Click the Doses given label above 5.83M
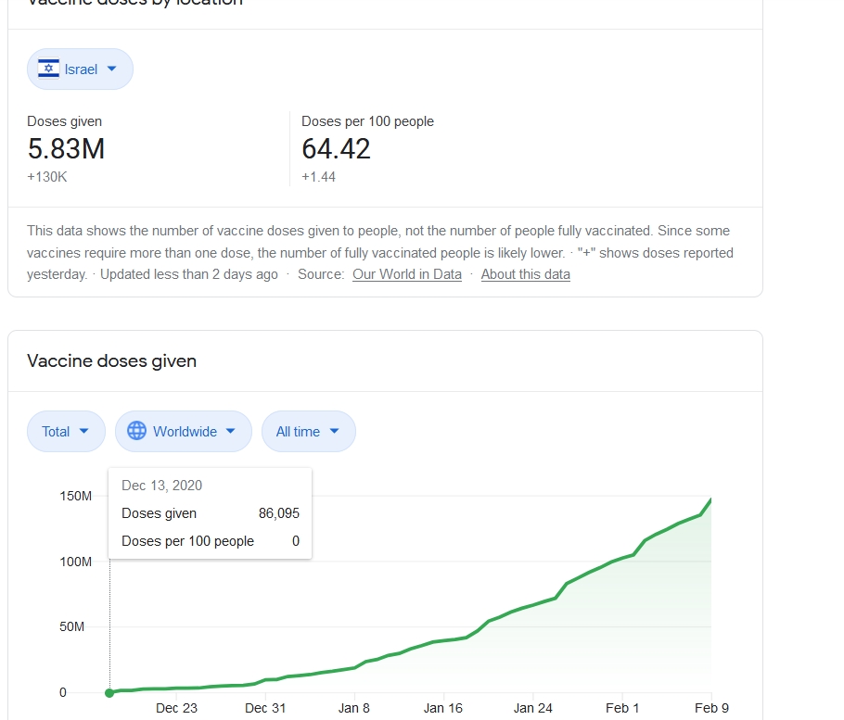 [x=64, y=121]
